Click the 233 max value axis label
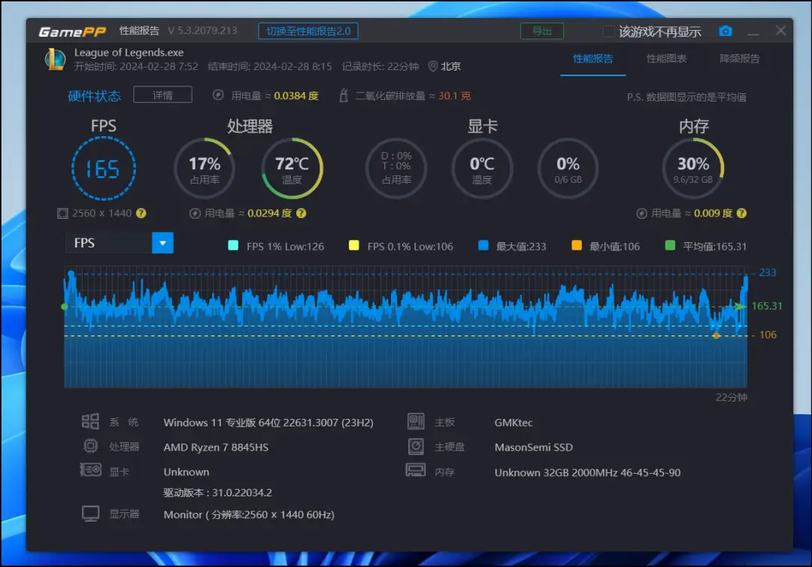812x567 pixels. click(x=768, y=272)
